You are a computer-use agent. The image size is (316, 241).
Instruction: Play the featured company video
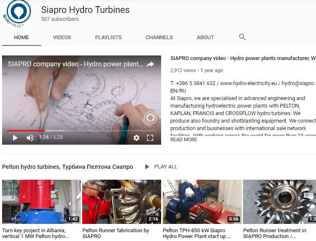(x=15, y=138)
